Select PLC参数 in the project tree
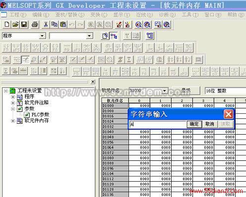The width and height of the screenshot is (246, 197). 40,115
